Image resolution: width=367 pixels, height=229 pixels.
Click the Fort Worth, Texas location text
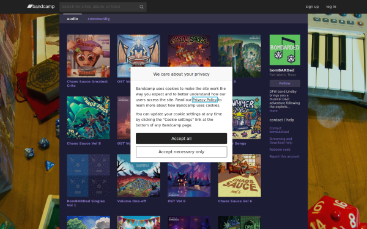(283, 75)
